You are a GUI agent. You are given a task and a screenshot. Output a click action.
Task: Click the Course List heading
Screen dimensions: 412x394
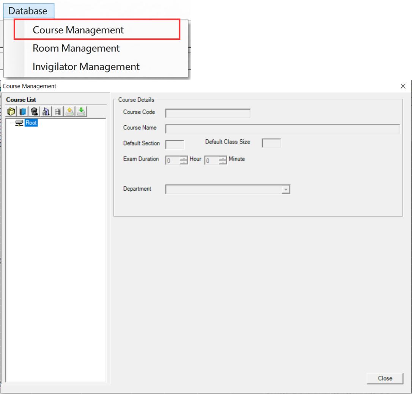click(21, 99)
